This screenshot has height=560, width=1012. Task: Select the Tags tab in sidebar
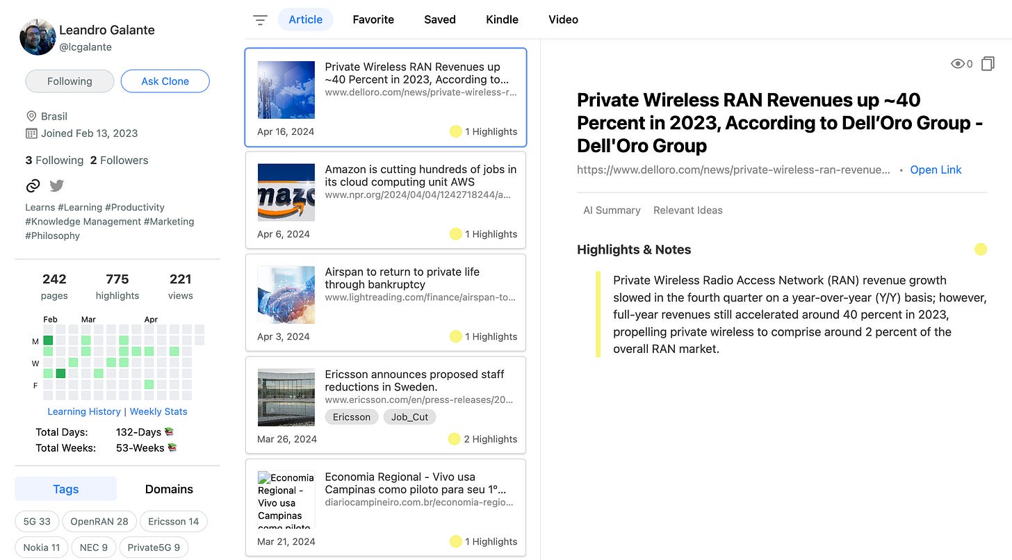(x=66, y=489)
